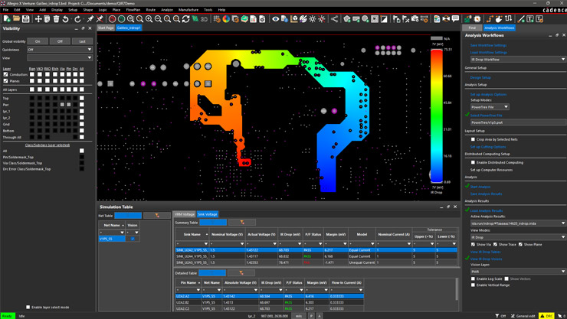Image resolution: width=567 pixels, height=319 pixels.
Task: Click the Start Analysis link
Action: pyautogui.click(x=480, y=187)
